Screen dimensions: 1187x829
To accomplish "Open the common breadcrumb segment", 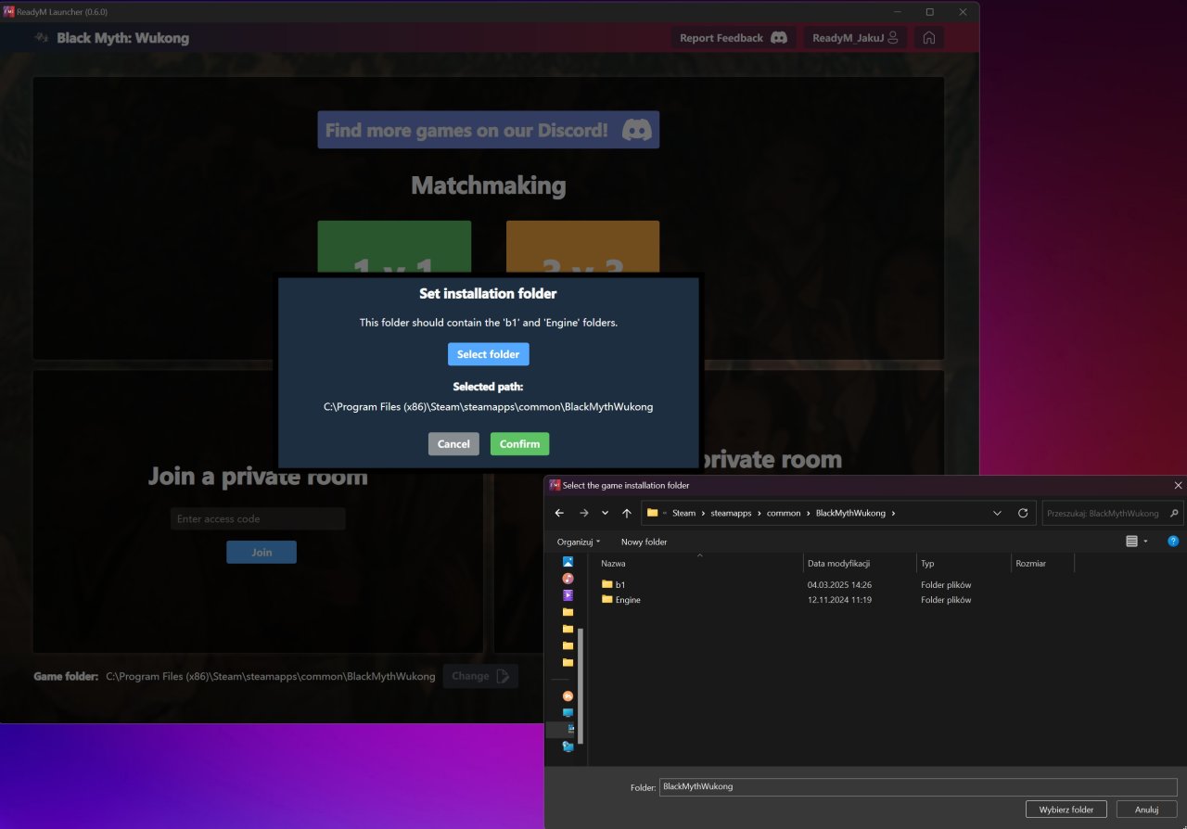I will click(x=784, y=513).
